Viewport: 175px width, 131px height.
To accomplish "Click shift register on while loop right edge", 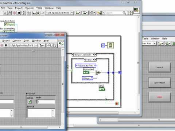I will tap(120, 72).
